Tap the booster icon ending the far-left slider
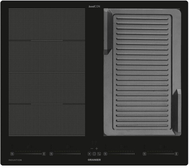Screen dimensions: 189x168 click(x=44, y=154)
